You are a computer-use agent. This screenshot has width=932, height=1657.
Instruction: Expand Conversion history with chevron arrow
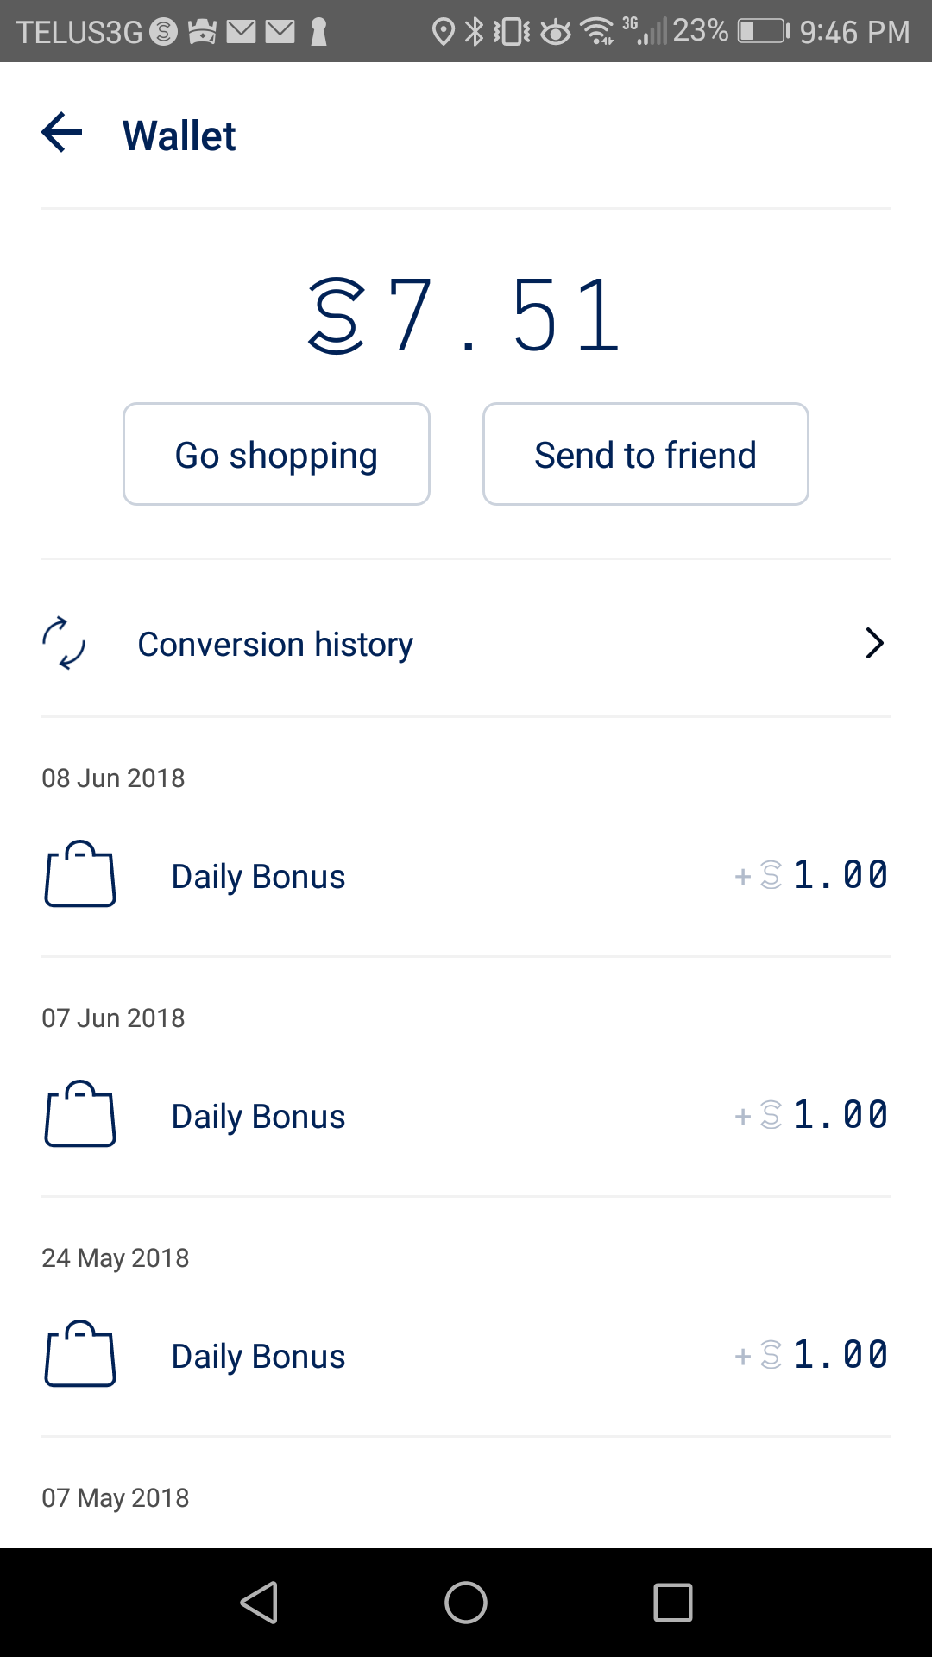coord(873,644)
